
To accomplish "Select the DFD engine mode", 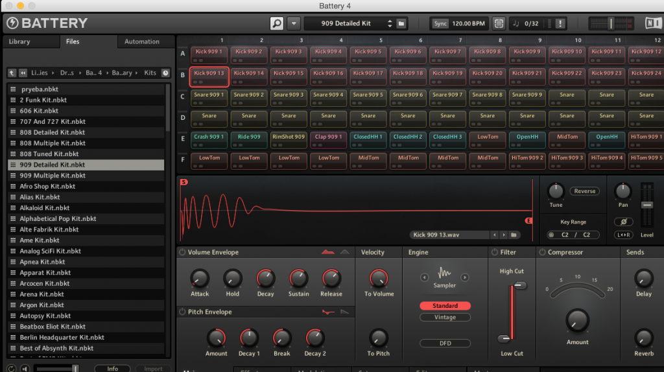I will pos(445,343).
